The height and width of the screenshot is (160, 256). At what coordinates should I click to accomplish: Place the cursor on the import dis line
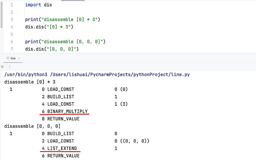[x=38, y=5]
